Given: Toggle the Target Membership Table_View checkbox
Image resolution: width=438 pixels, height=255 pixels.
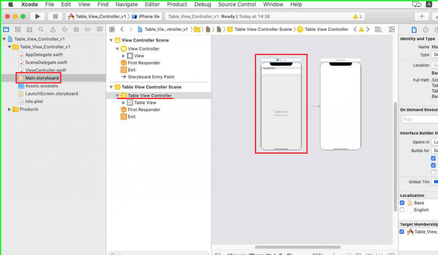Looking at the screenshot, I should click(x=402, y=232).
